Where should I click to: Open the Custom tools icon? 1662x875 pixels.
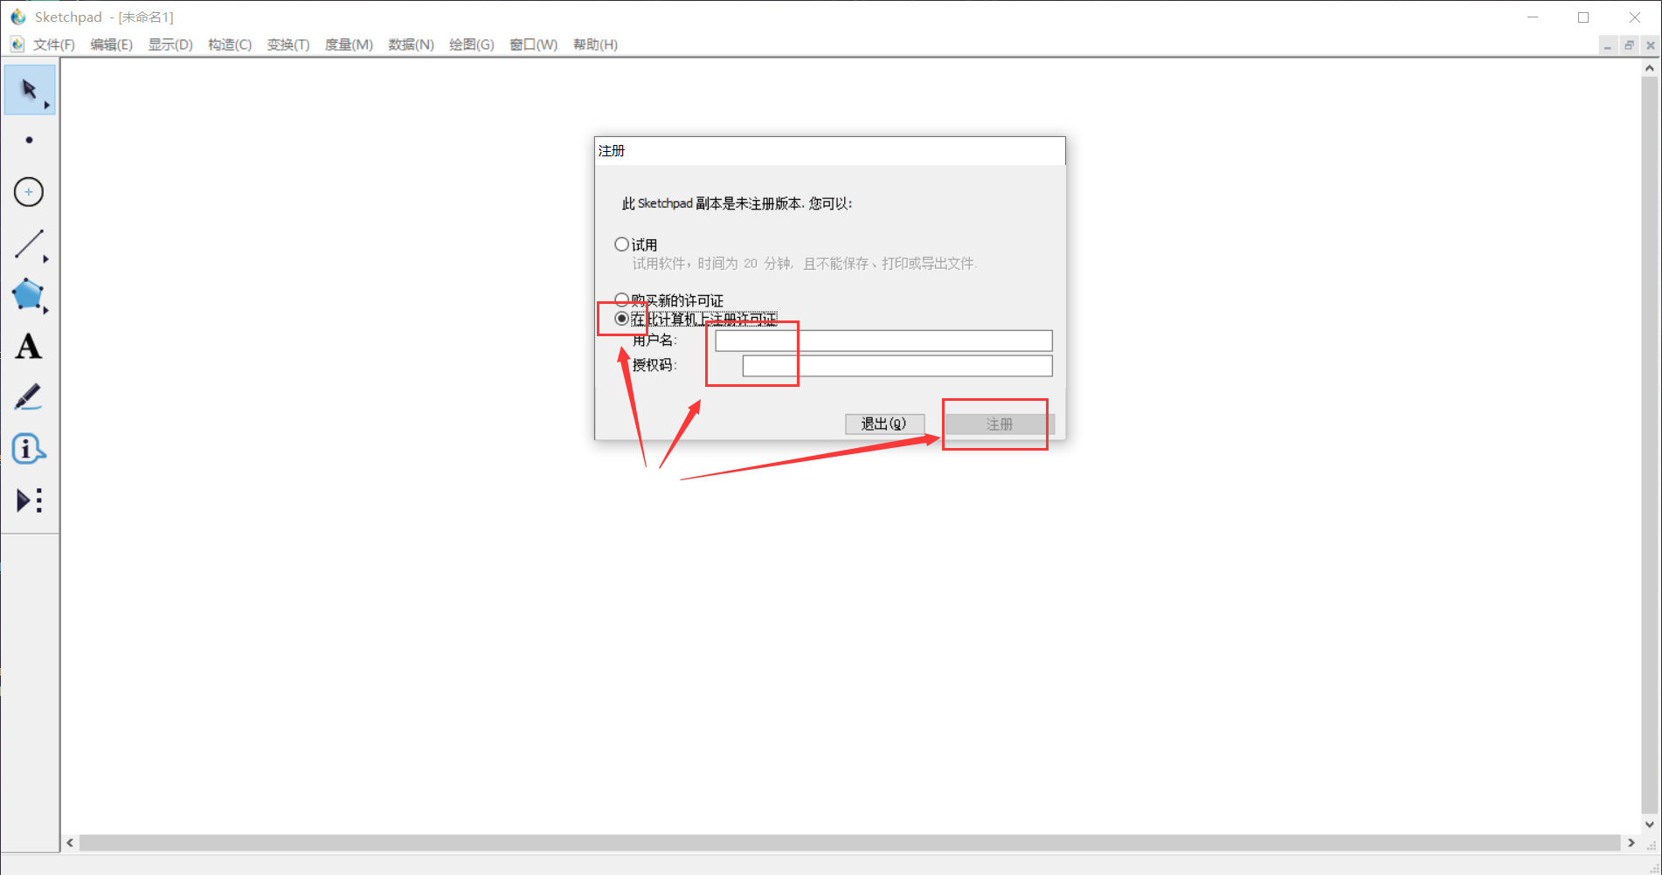[x=29, y=500]
